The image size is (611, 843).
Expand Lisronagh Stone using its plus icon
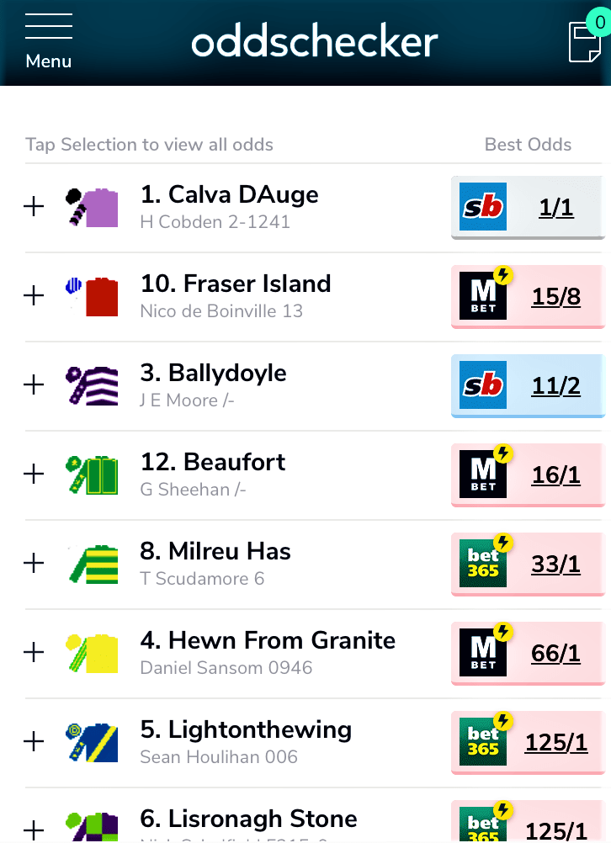pyautogui.click(x=34, y=830)
